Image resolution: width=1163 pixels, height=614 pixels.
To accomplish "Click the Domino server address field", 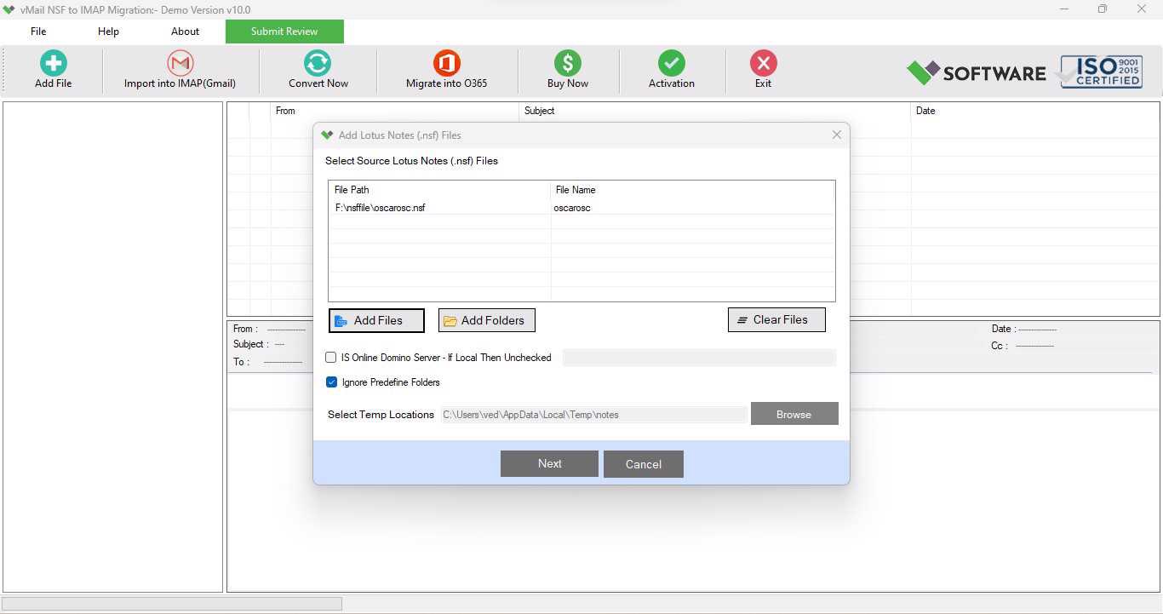I will pos(699,358).
